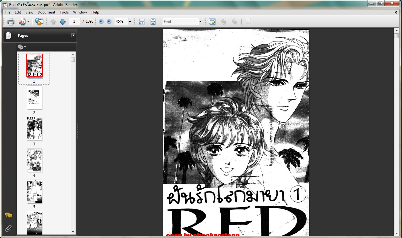Open the View menu
This screenshot has width=402, height=238.
point(29,12)
